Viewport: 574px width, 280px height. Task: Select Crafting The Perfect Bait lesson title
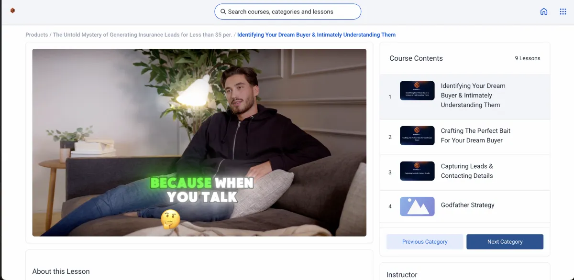[x=475, y=136]
